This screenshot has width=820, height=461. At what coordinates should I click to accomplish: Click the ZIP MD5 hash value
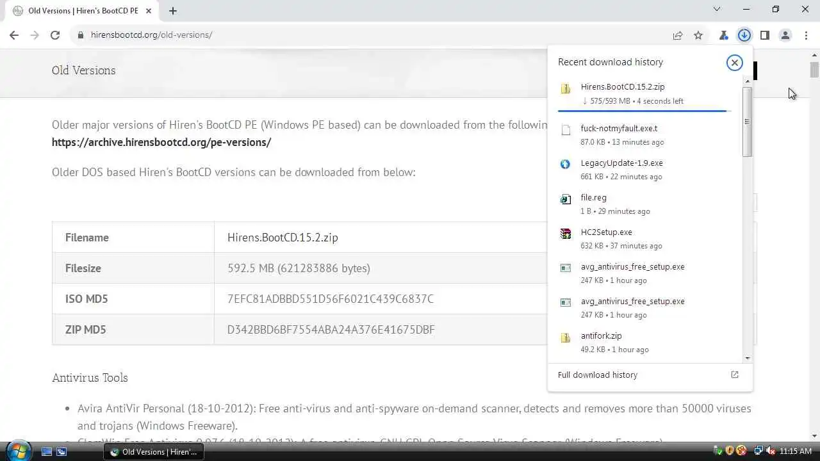[x=331, y=330]
